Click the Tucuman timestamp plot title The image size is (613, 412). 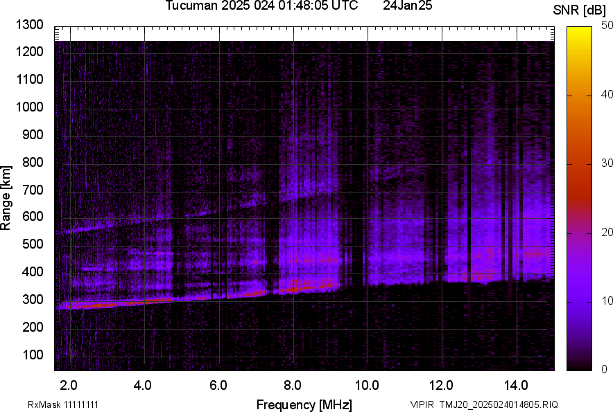tap(261, 6)
